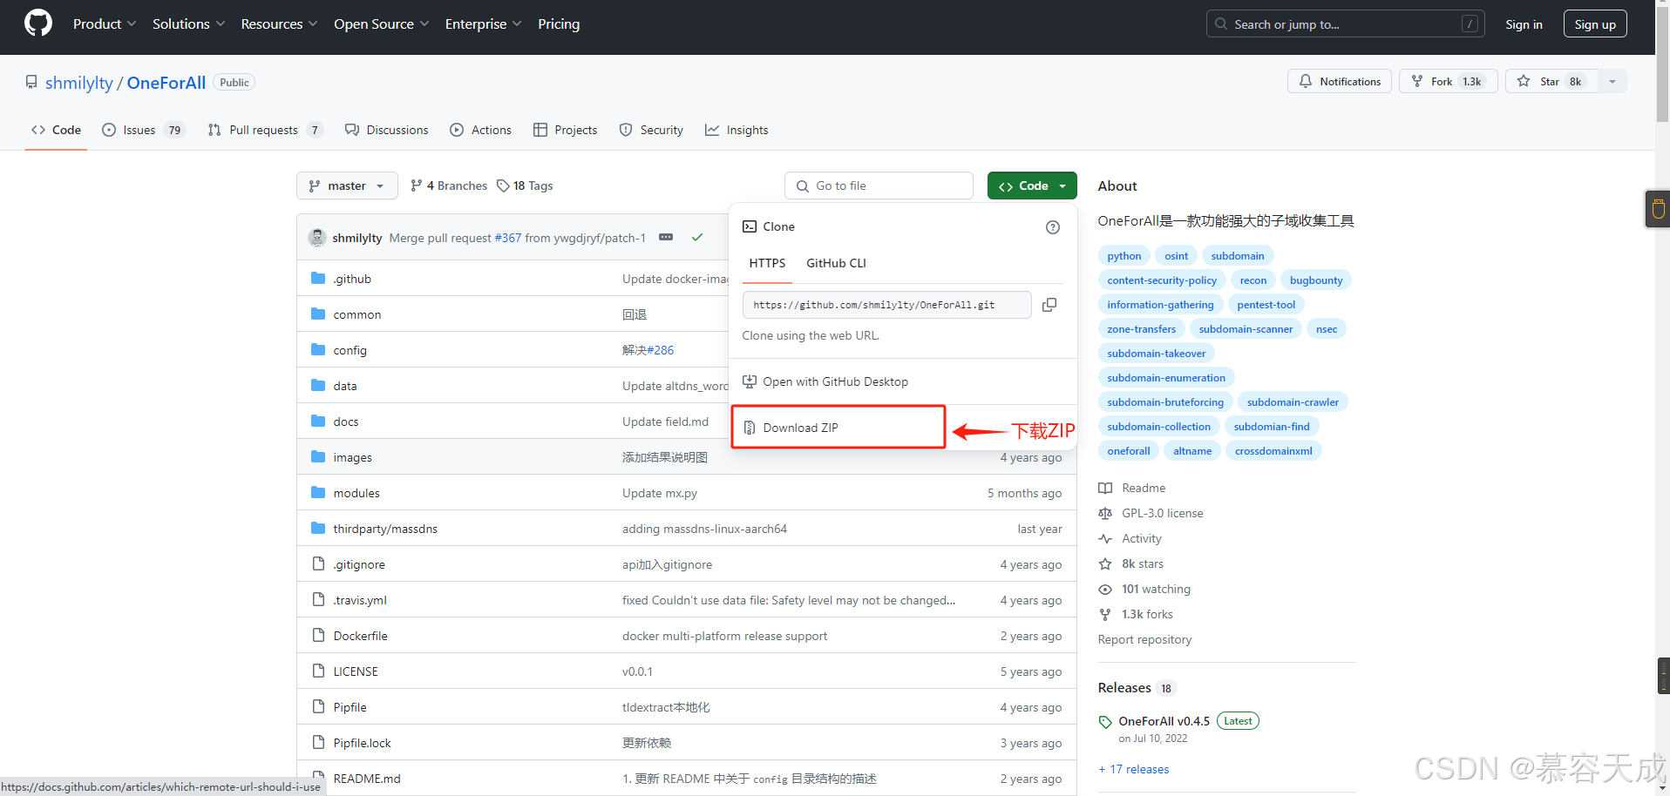Viewport: 1670px width, 796px height.
Task: Select the GitHub CLI clone tab
Action: (836, 263)
